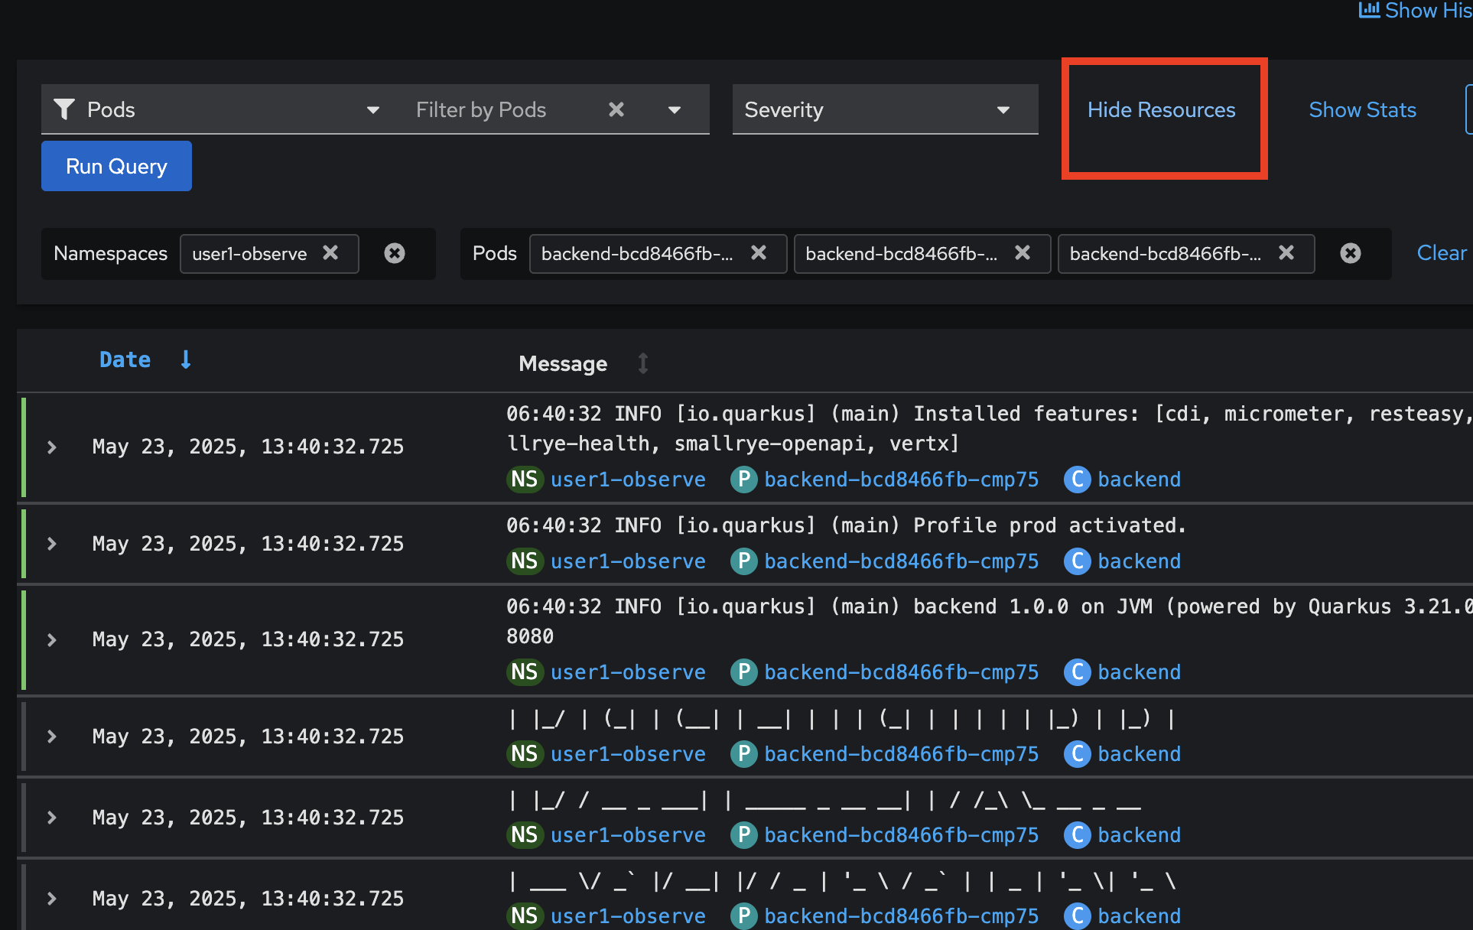1473x930 pixels.
Task: Click NS badge in Installed features row
Action: tap(525, 480)
